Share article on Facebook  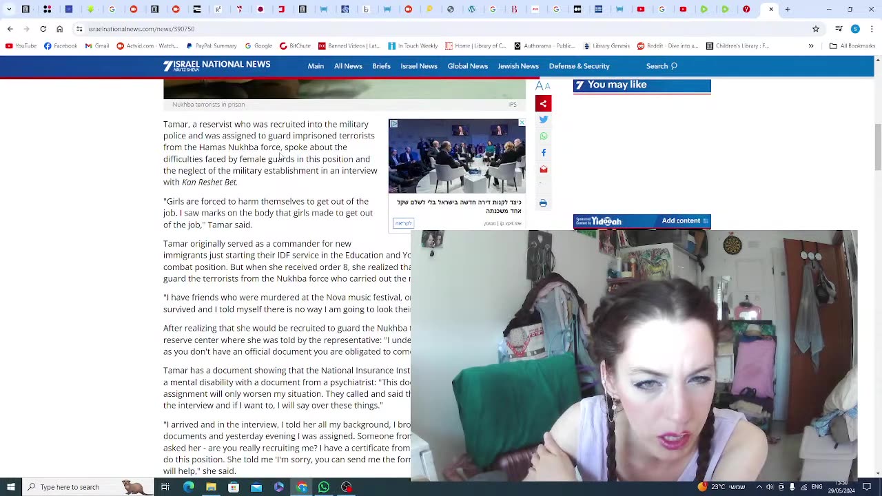tap(543, 153)
